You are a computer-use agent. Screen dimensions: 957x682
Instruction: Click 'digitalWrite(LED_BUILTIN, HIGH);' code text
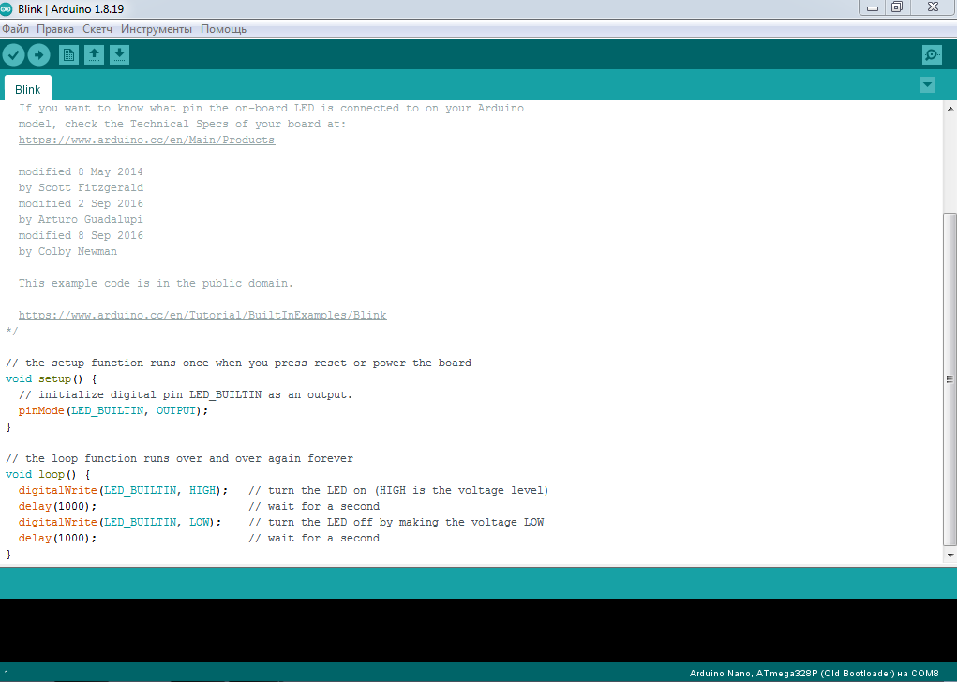[x=123, y=491]
